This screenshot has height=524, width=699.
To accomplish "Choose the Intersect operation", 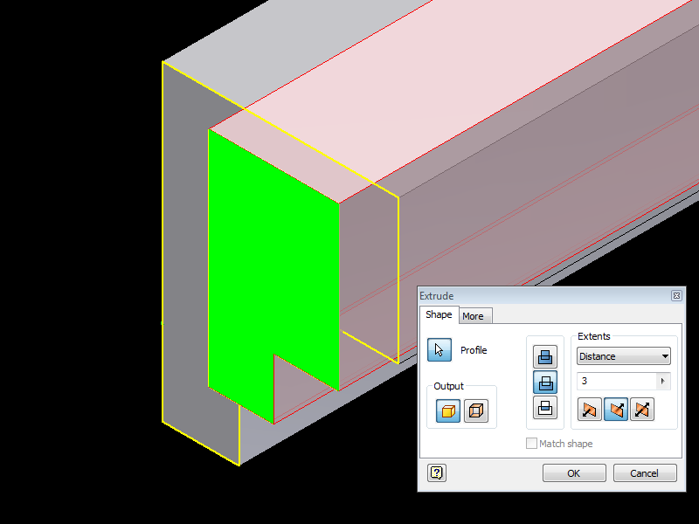I will [544, 408].
